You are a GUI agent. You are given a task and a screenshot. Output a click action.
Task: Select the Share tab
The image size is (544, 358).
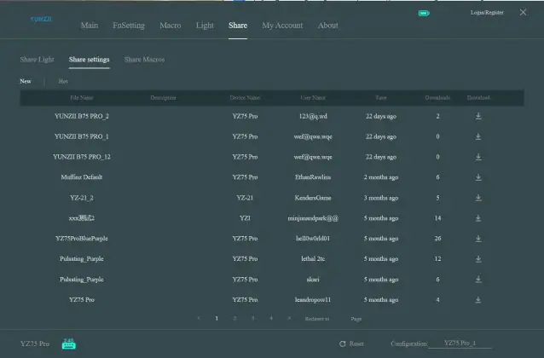tap(238, 26)
